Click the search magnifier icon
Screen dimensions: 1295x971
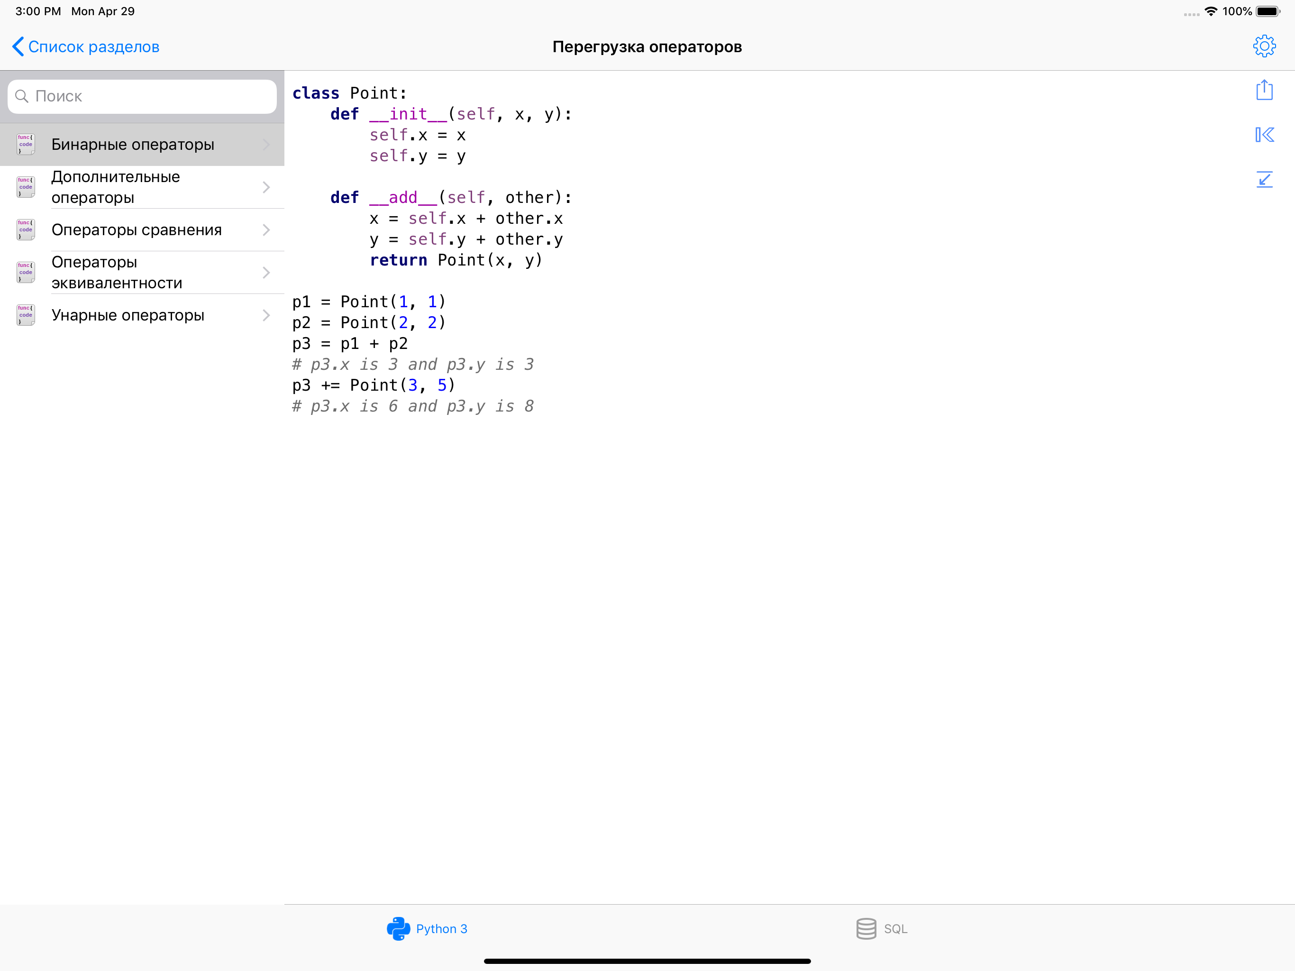click(x=22, y=96)
